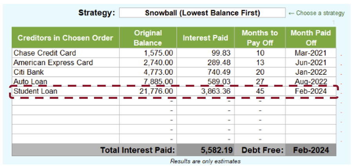The width and height of the screenshot is (353, 168).
Task: Select the Citi Bank creditor cell
Action: pyautogui.click(x=65, y=72)
